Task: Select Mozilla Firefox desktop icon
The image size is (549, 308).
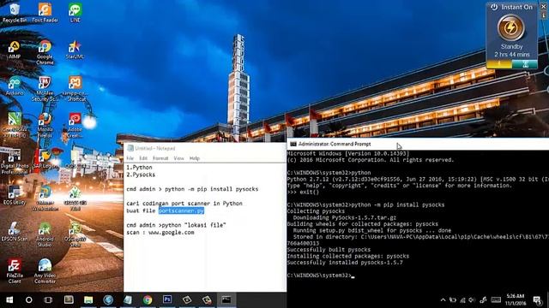Action: (x=45, y=125)
